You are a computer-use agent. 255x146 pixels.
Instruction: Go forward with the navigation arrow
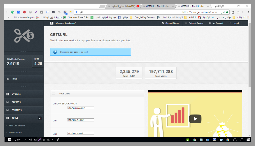tap(248, 12)
